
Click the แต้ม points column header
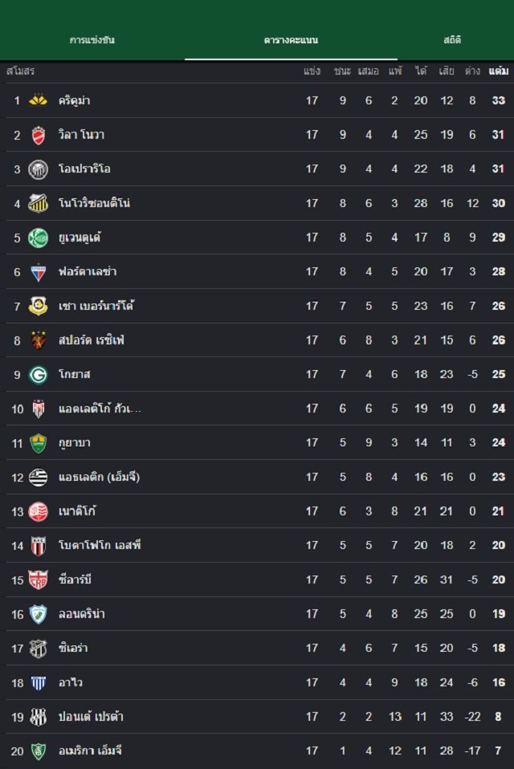(498, 71)
